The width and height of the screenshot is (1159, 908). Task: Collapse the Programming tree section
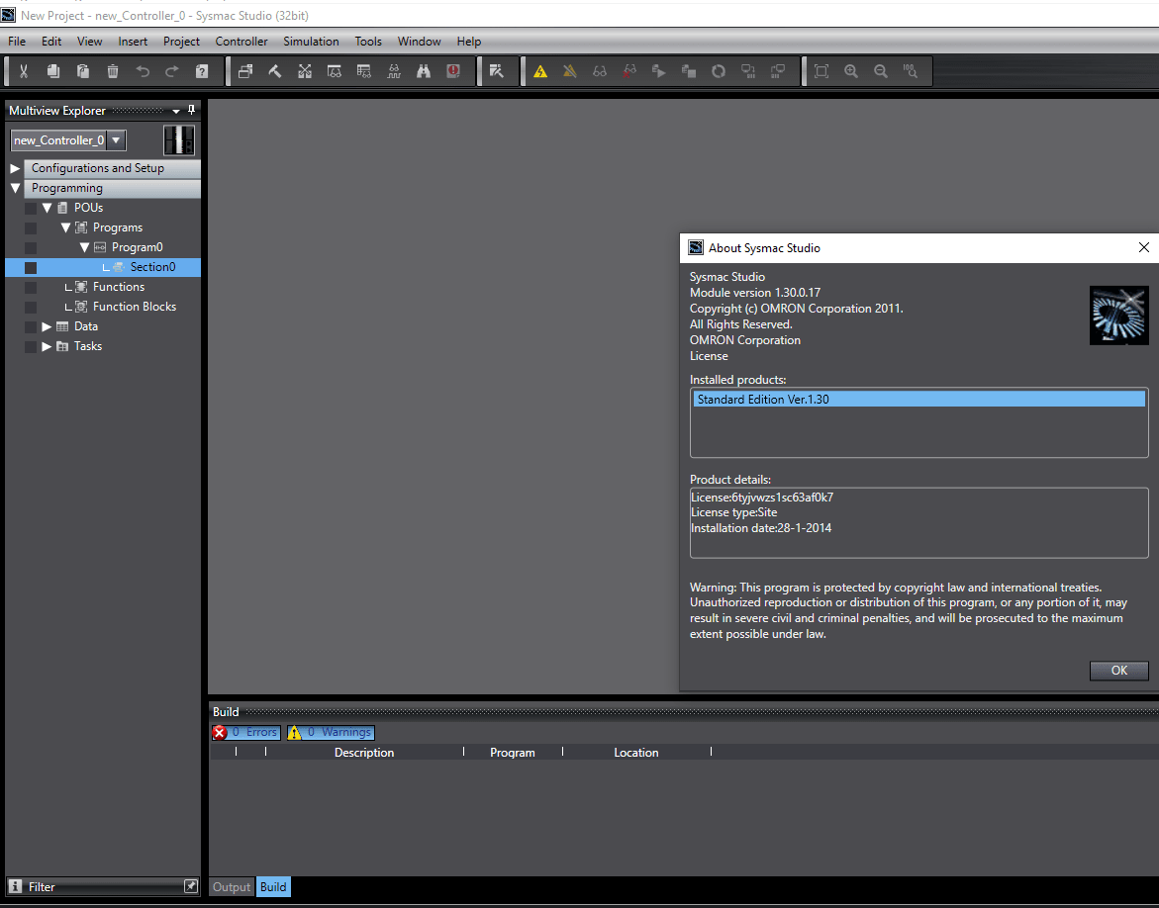pos(15,187)
